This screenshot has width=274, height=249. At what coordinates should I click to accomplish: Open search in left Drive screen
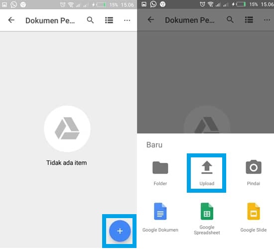pos(90,20)
